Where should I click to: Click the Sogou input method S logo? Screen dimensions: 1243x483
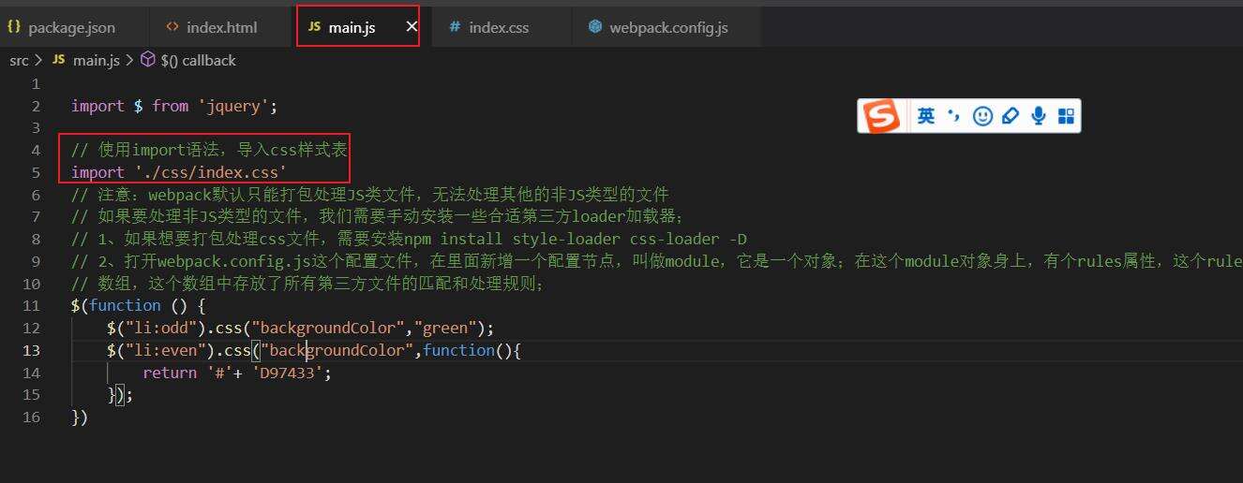[880, 116]
